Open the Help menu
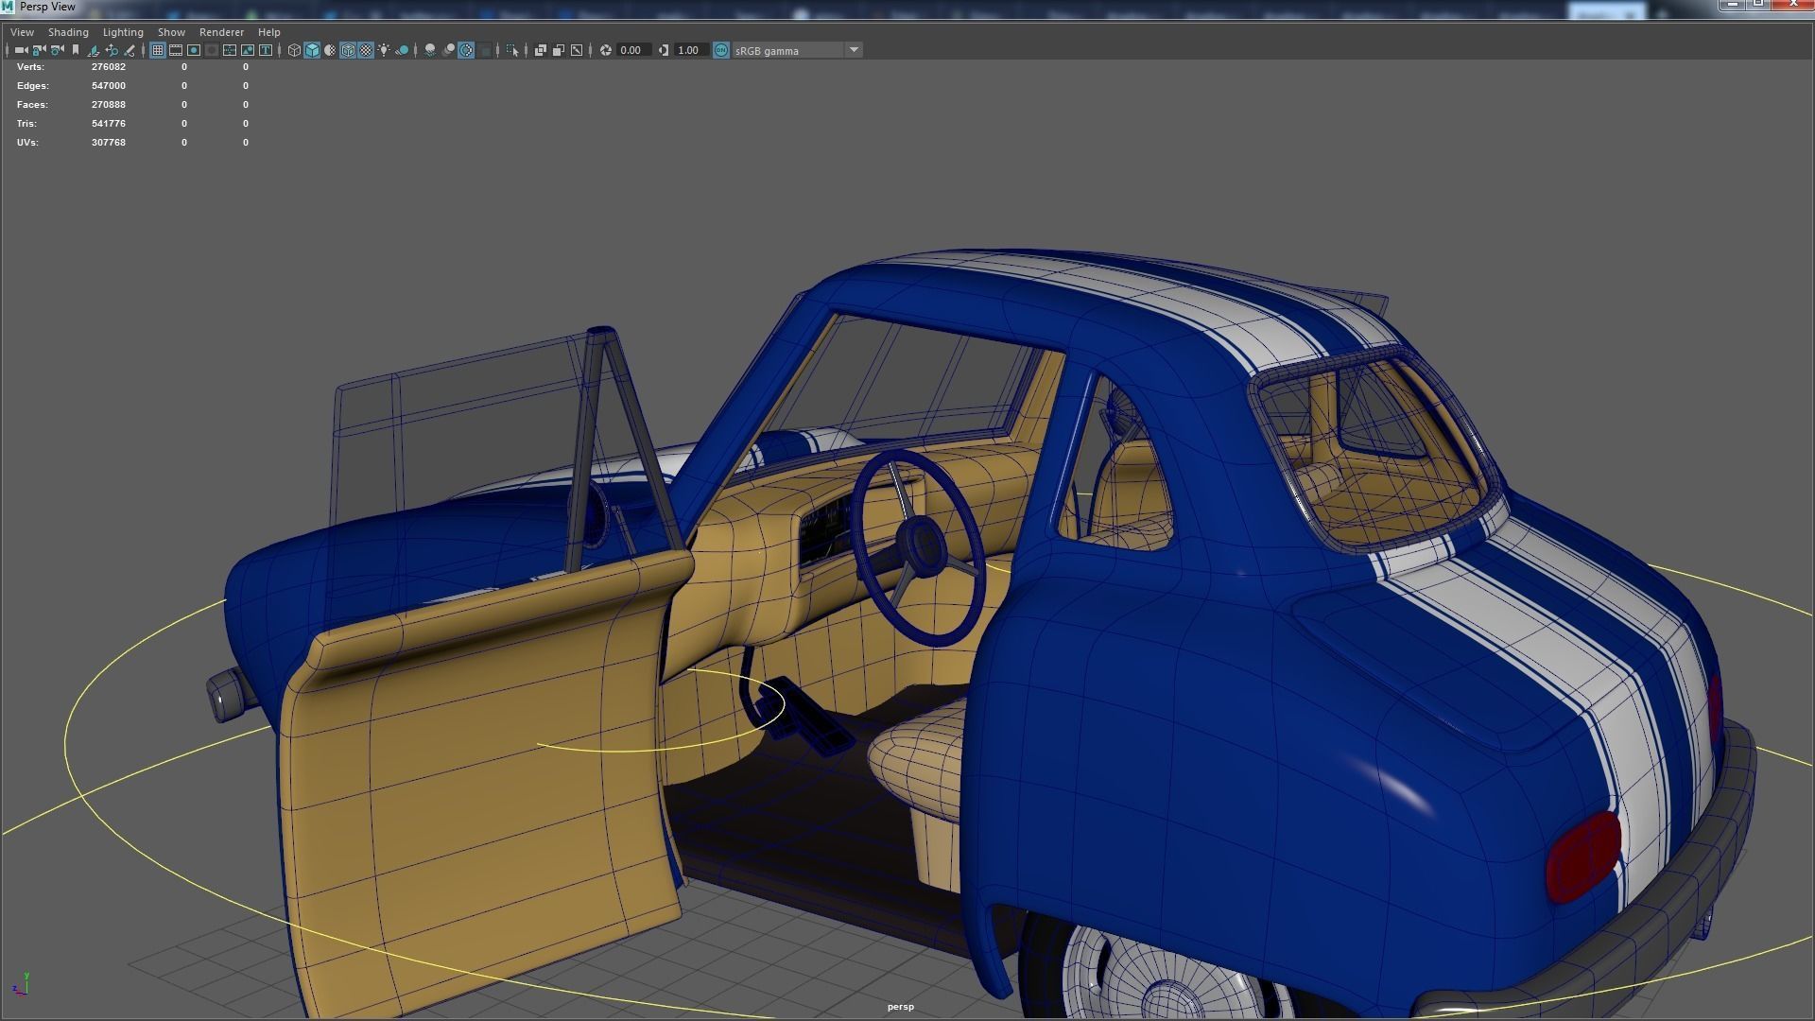Screen dimensions: 1815x1021 coord(268,32)
